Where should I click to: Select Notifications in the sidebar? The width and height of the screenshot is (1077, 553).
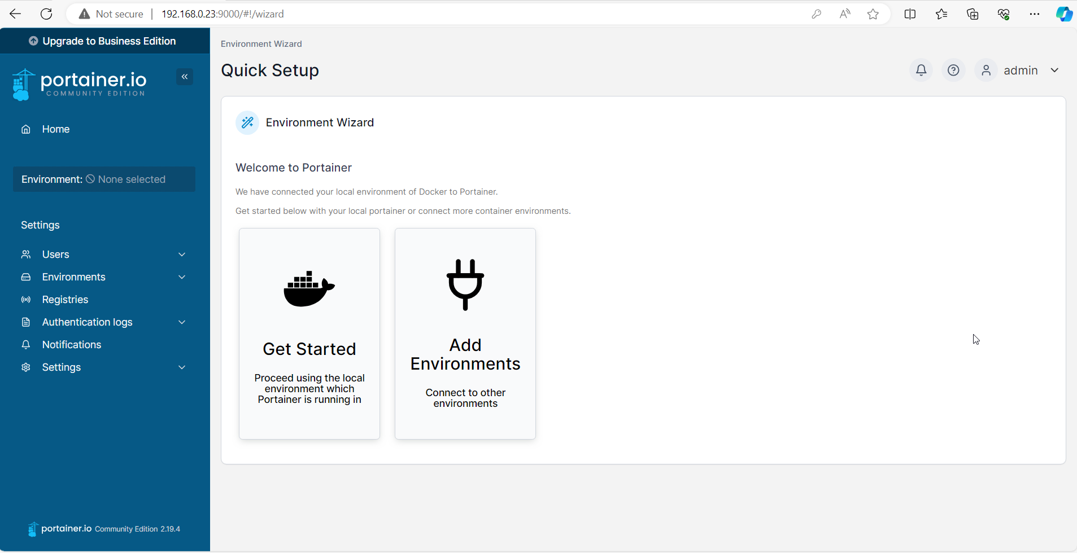pyautogui.click(x=72, y=344)
